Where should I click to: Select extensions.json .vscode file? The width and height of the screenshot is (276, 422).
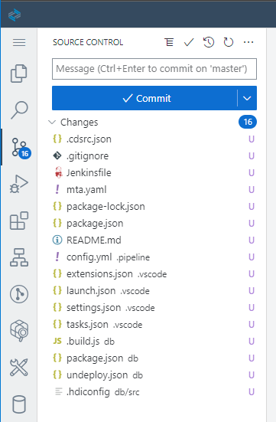click(x=152, y=274)
